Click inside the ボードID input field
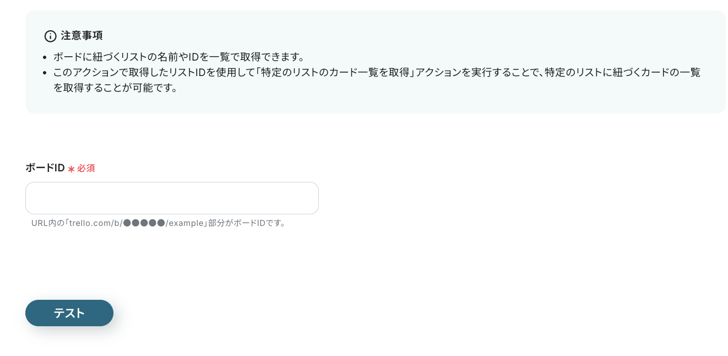The image size is (728, 356). 172,198
